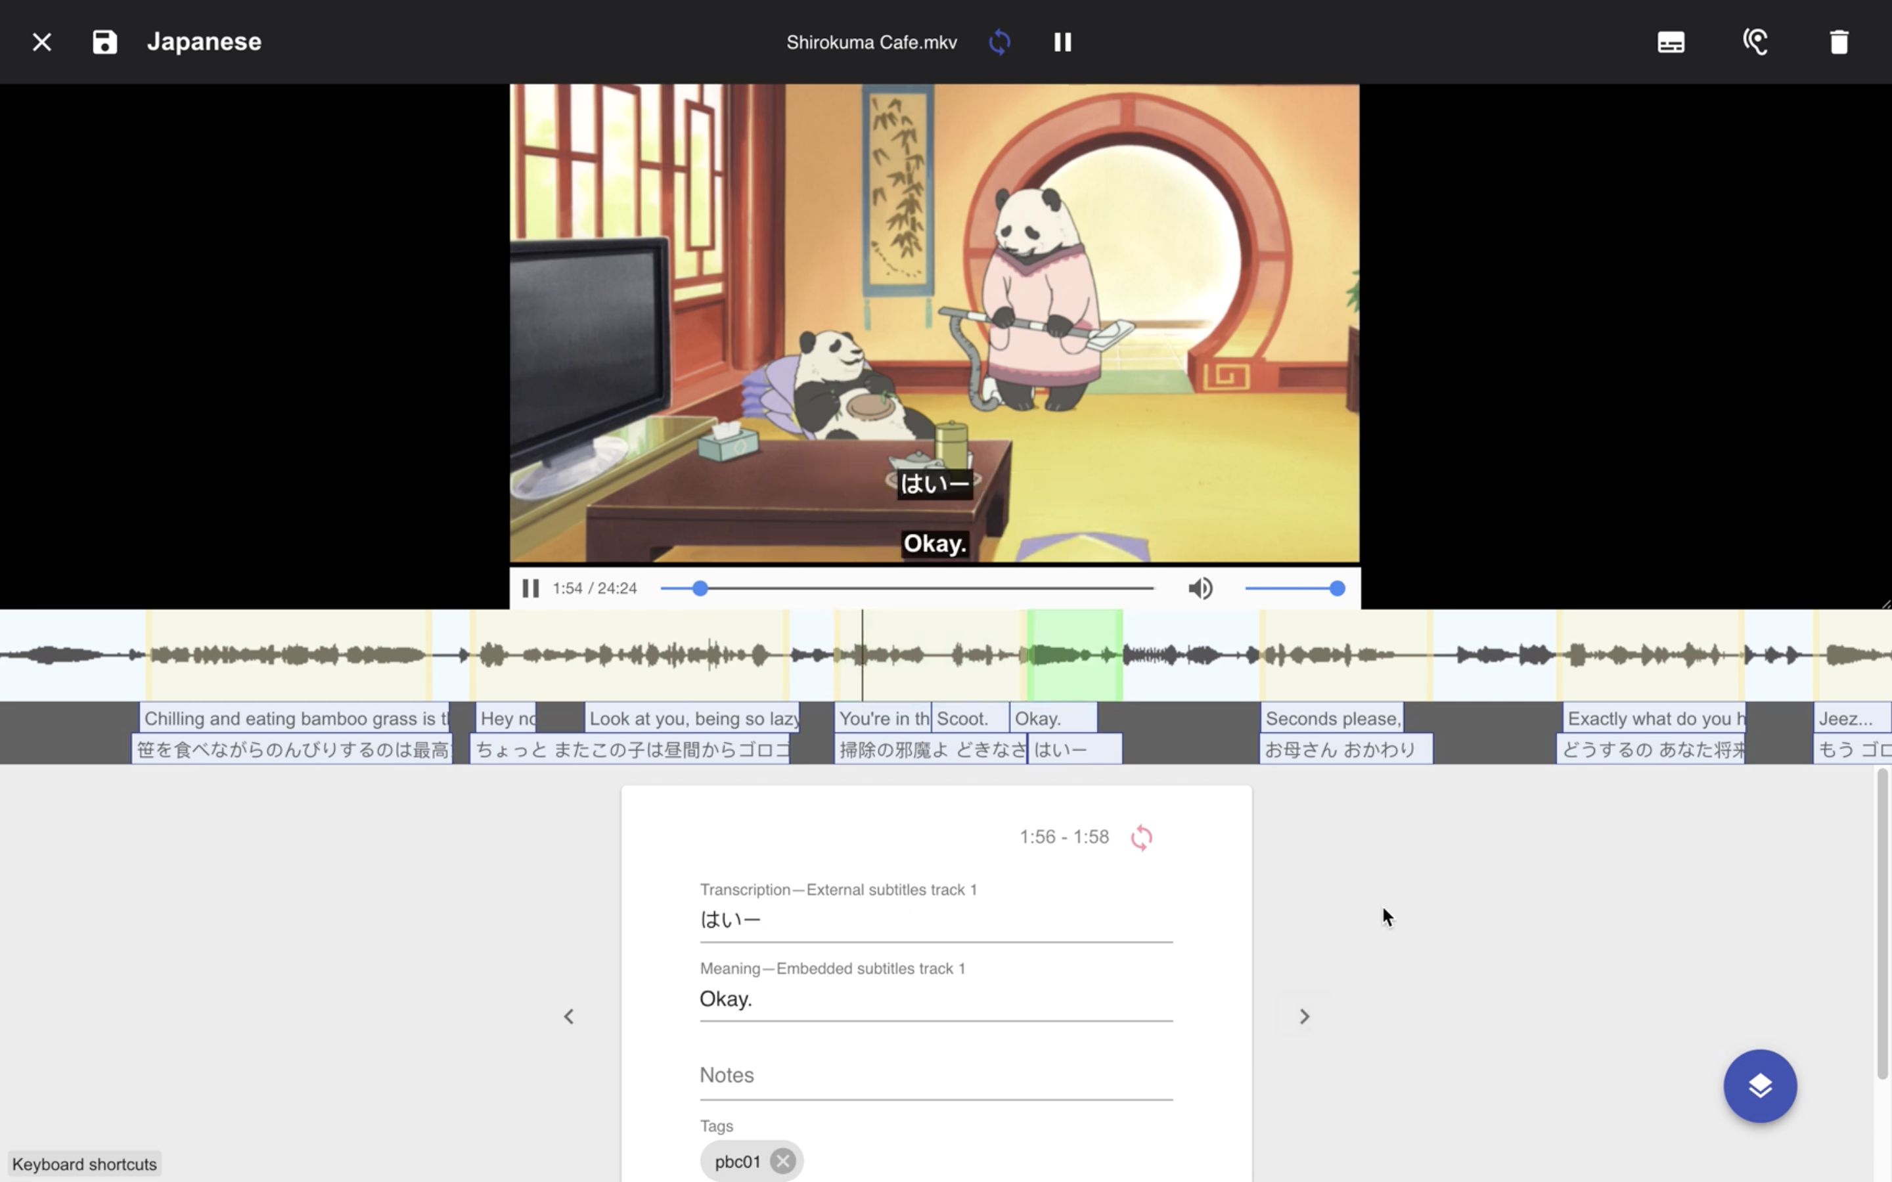Click the subtitle/caption display icon
1892x1182 pixels.
[x=1670, y=41]
